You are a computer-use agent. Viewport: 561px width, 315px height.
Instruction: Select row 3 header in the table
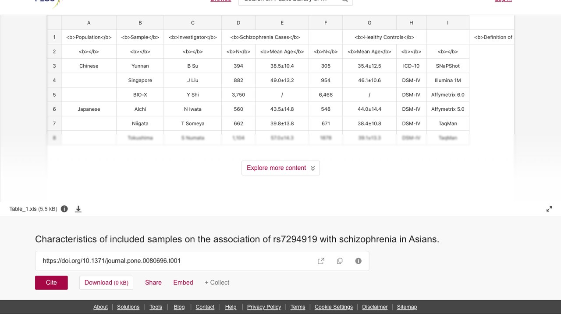point(54,66)
